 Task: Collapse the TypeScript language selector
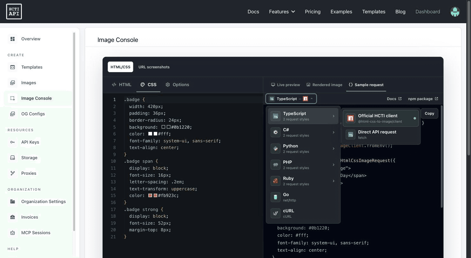291,99
